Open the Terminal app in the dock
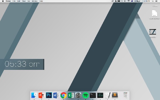160x100 pixels. tap(93, 95)
